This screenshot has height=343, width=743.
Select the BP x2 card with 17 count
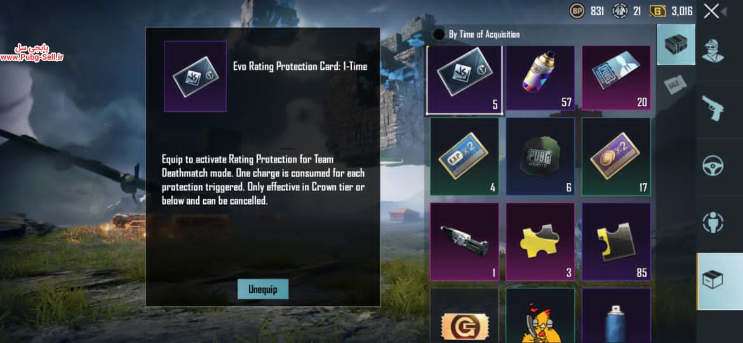coord(616,156)
